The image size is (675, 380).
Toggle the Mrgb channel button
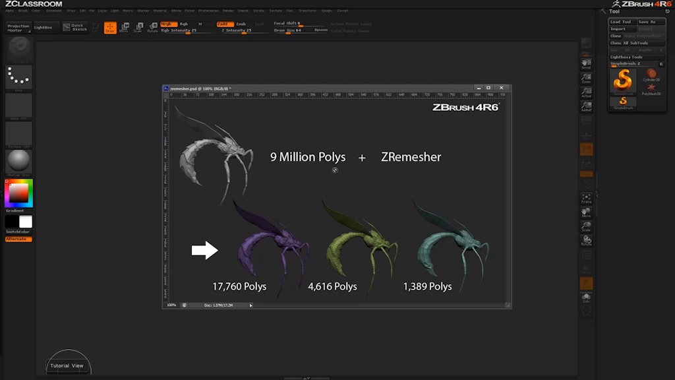coord(167,24)
